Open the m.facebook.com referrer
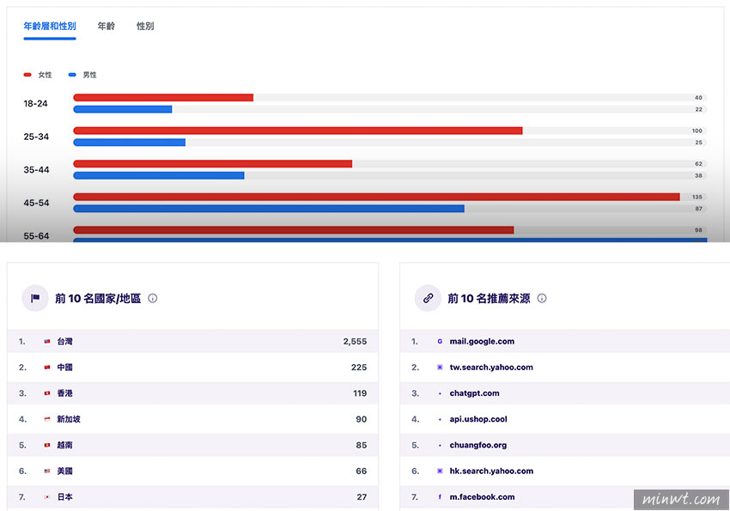 click(x=482, y=497)
